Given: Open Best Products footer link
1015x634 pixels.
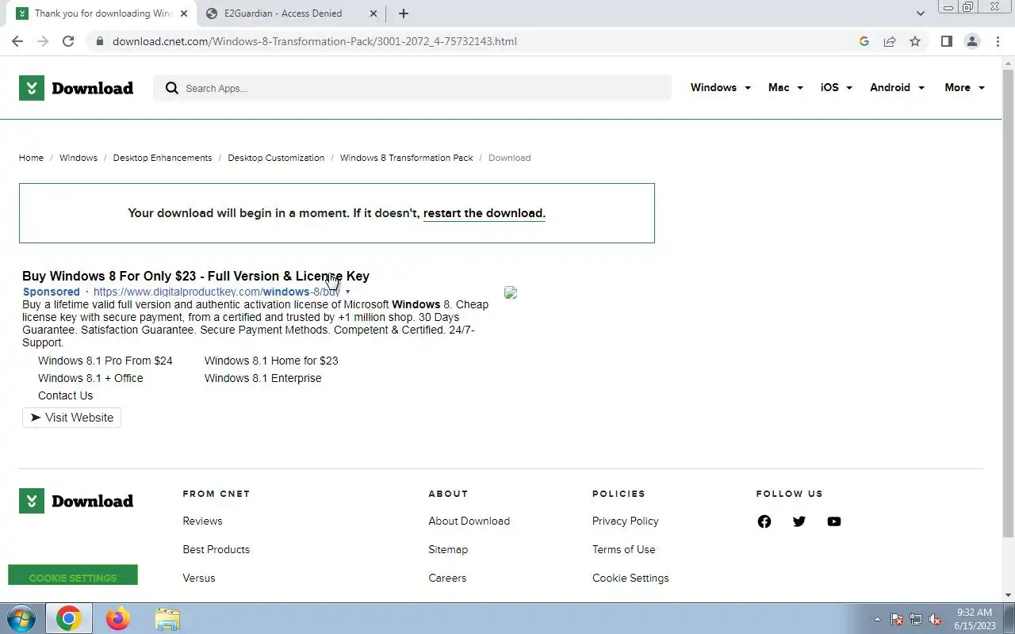Looking at the screenshot, I should coord(216,549).
